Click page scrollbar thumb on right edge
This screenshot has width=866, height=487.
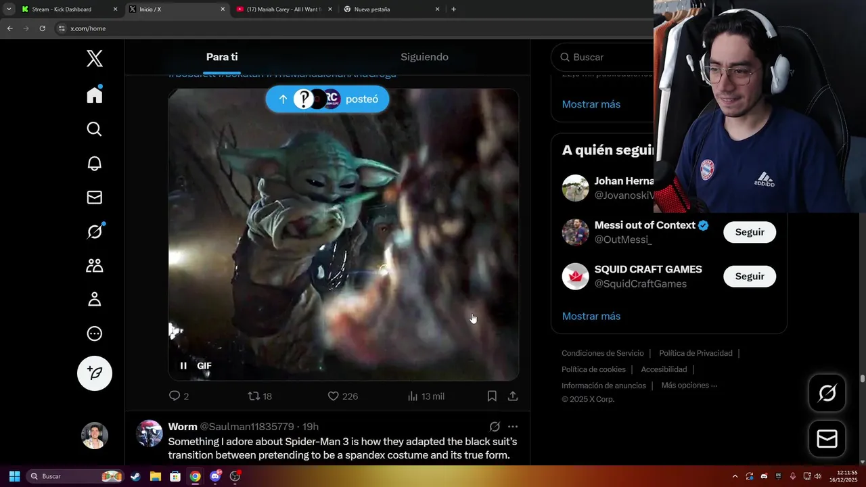coord(862,379)
